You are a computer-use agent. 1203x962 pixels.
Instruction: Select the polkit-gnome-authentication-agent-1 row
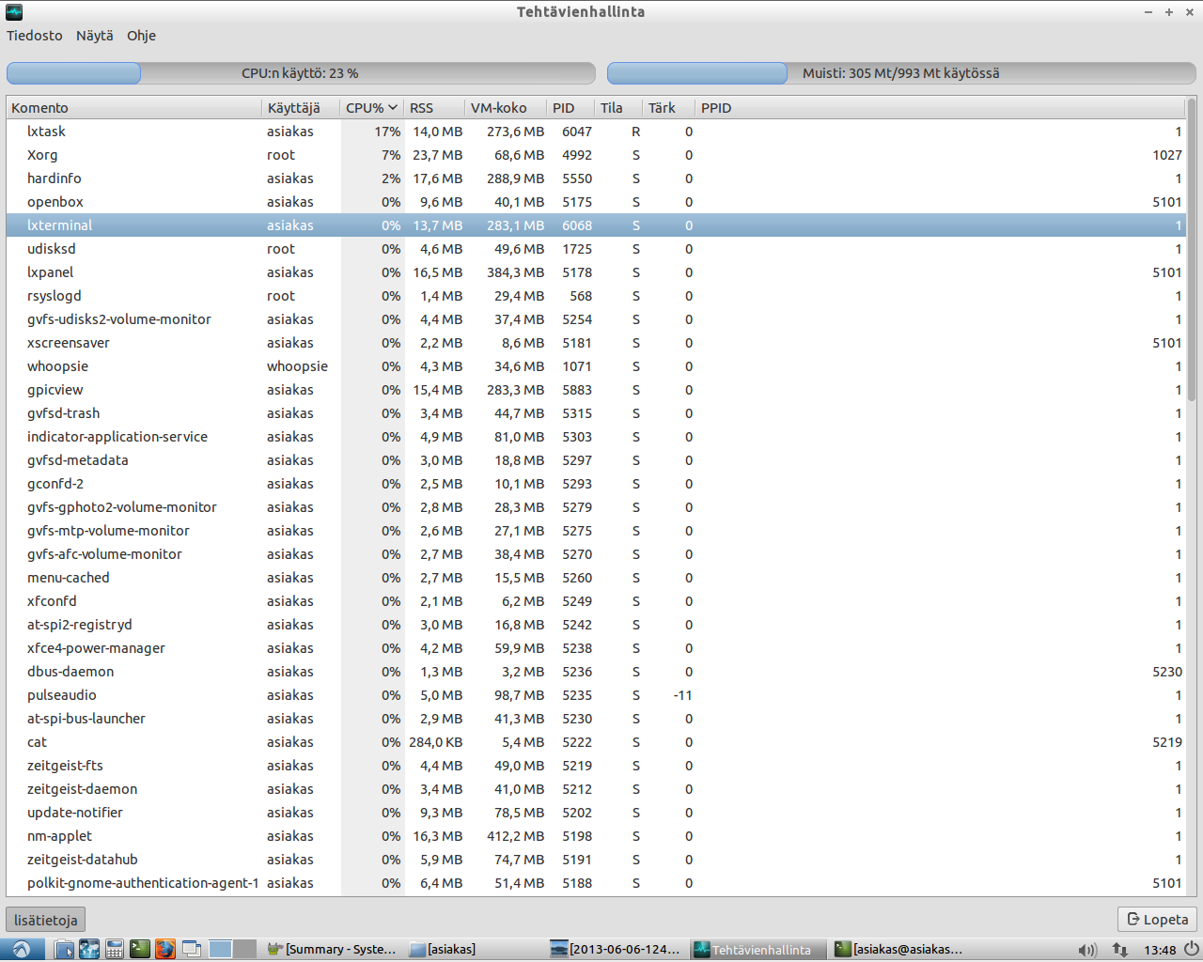point(596,883)
